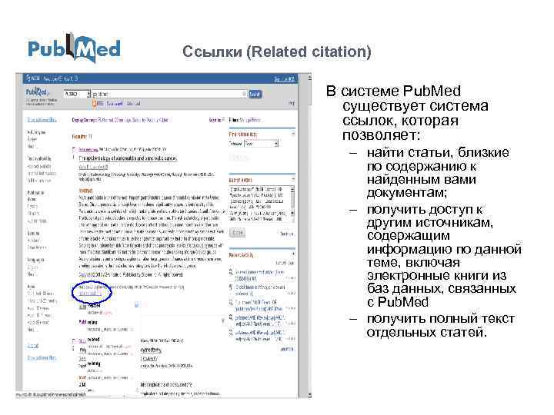The width and height of the screenshot is (554, 415).
Task: Clear the search query with the X icon
Action: 245,94
